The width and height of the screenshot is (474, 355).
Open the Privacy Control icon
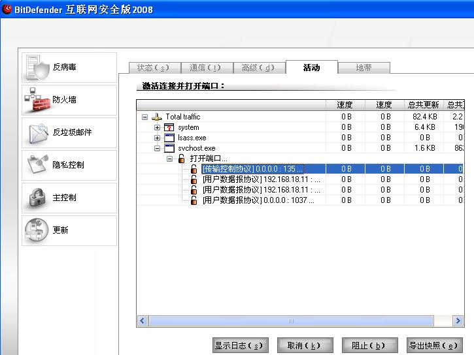click(37, 166)
